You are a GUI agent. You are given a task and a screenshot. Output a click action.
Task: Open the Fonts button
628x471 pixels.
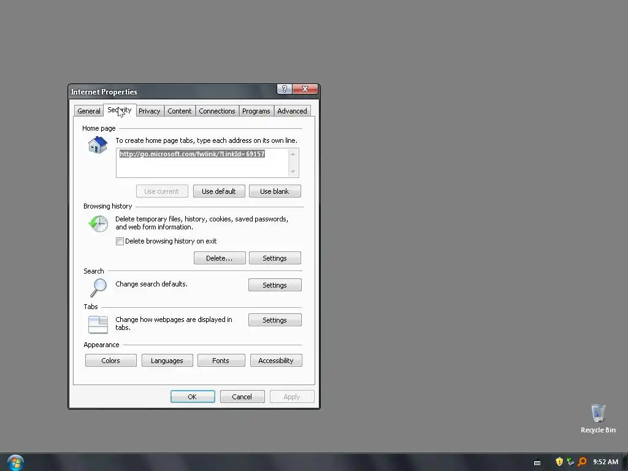pos(221,361)
